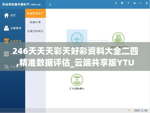The image size is (150, 113).
Task: Open the 发票资料统计 submenu item
Action: tap(35, 31)
